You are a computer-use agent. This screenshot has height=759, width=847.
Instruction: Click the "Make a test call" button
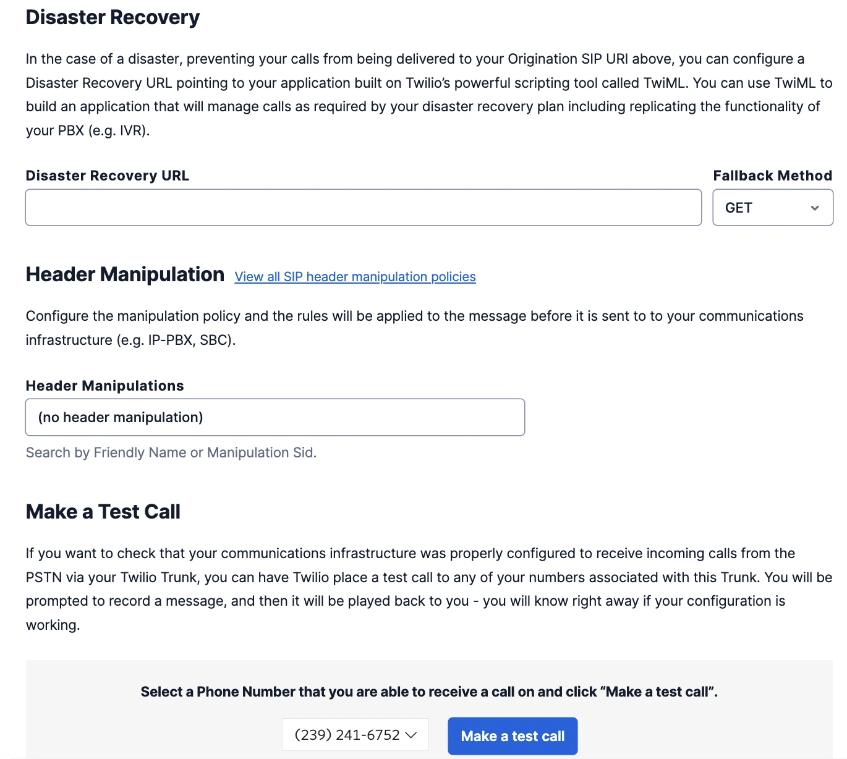(512, 736)
